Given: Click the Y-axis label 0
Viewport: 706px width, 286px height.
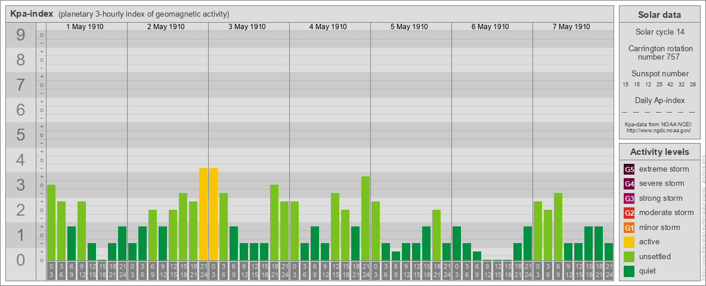Looking at the screenshot, I should tap(21, 260).
